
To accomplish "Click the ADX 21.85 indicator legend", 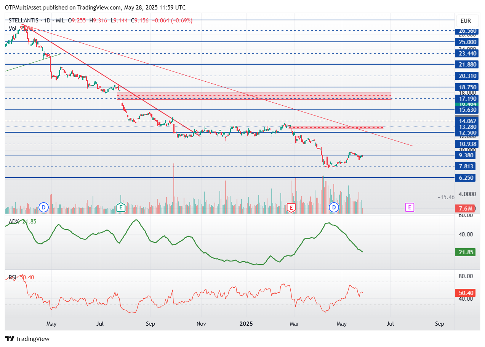I will tap(22, 221).
